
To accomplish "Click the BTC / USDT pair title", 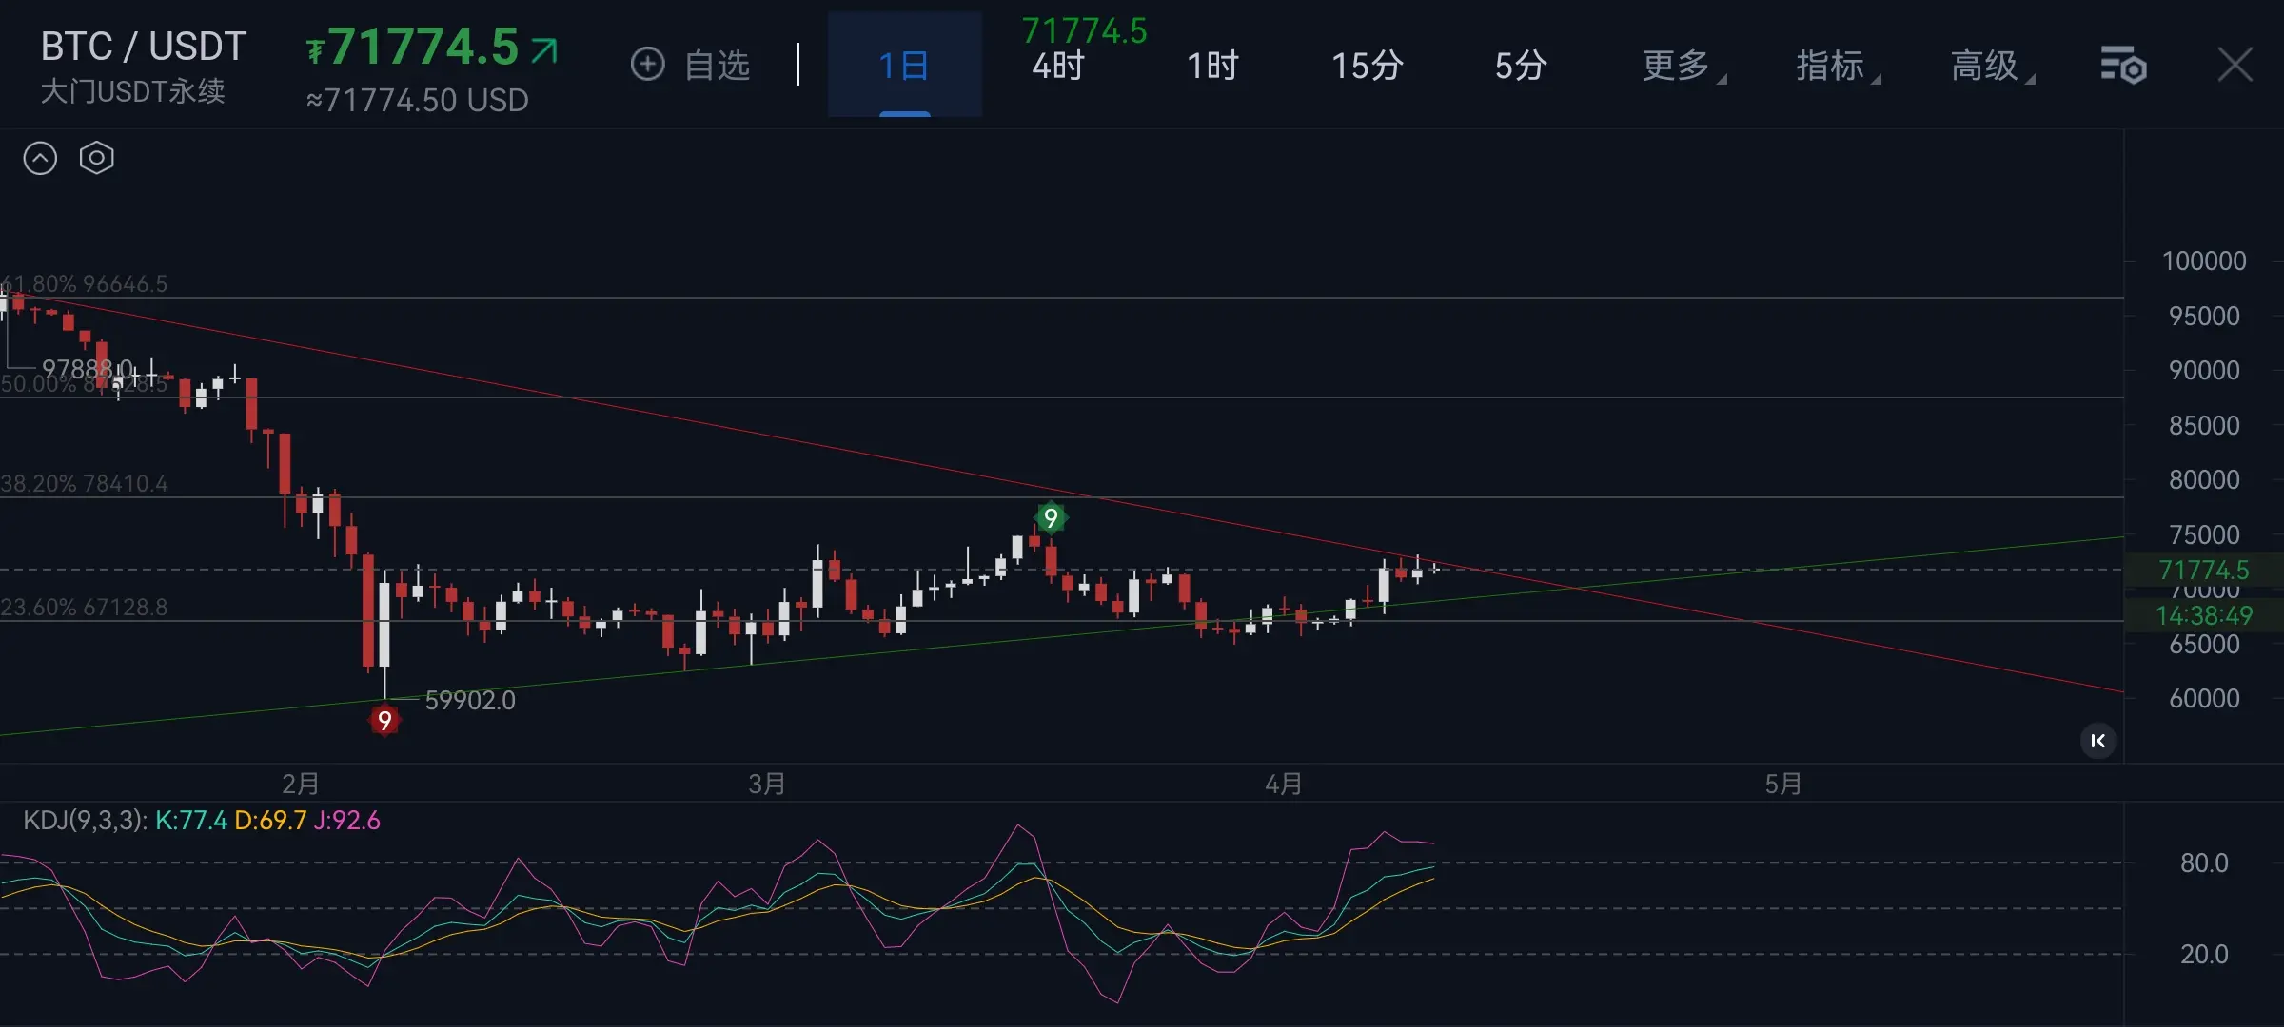I will click(144, 47).
